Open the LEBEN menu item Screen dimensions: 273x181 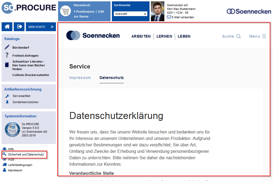click(184, 36)
